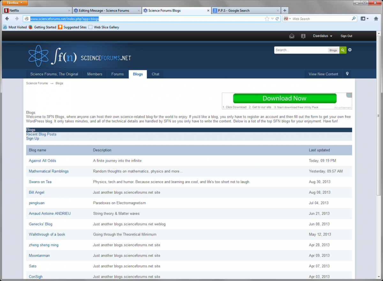
Task: Open the Firefox application menu
Action: point(14,3)
